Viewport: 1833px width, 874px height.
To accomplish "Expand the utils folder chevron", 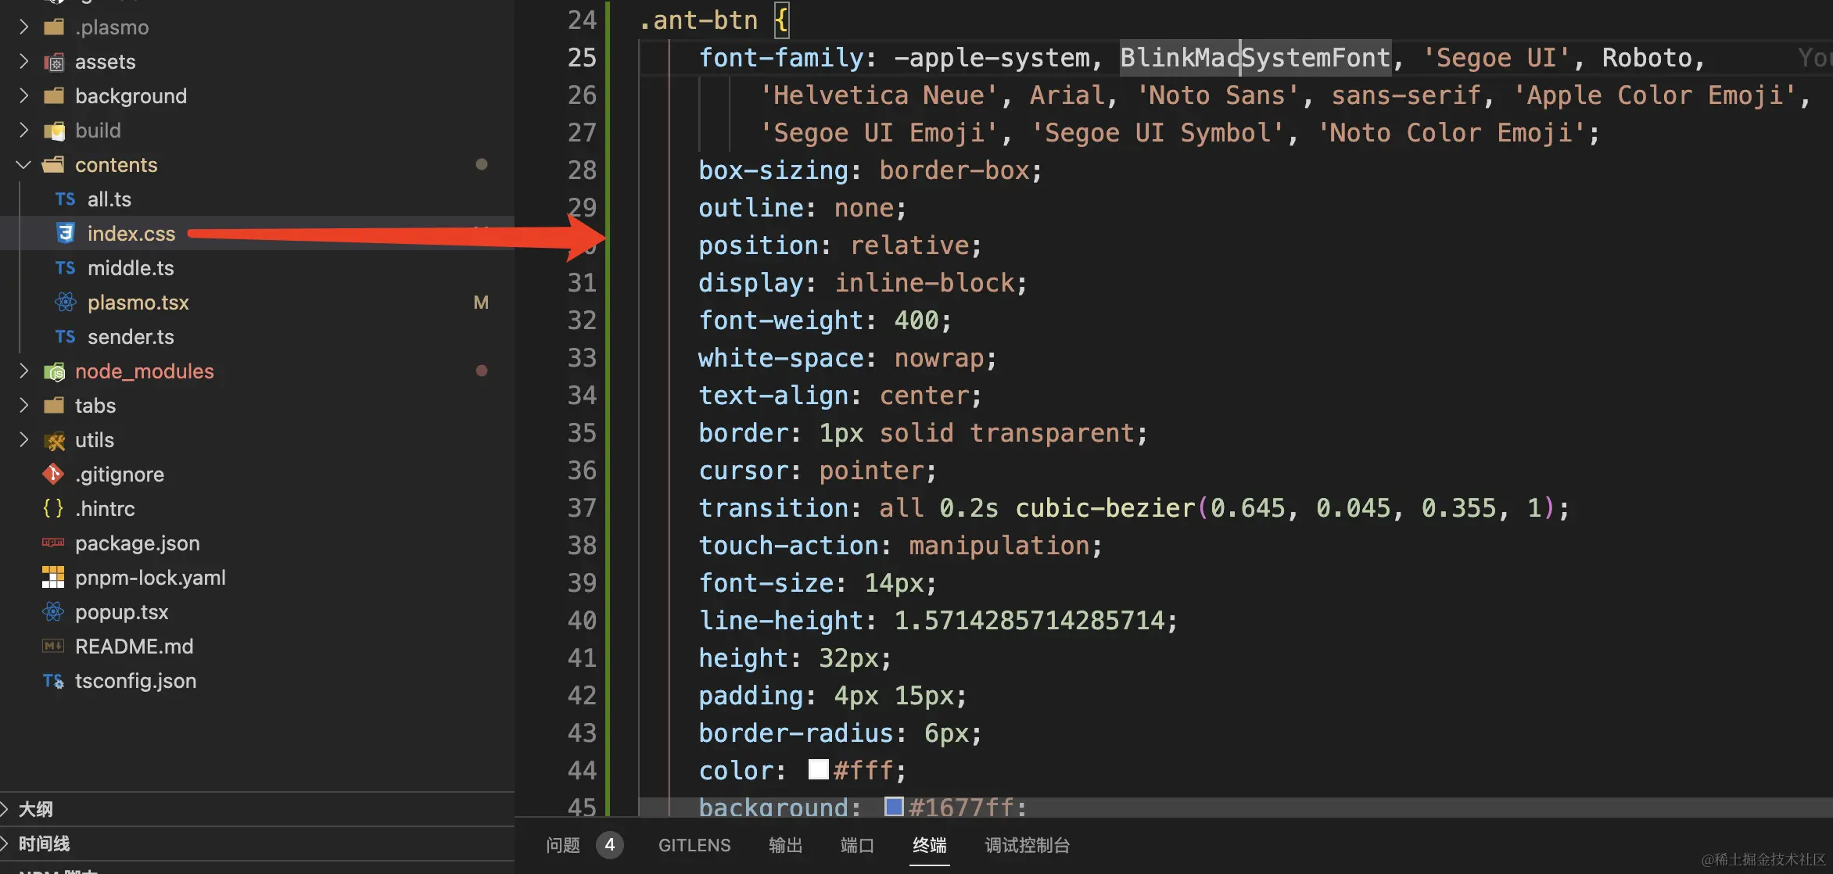I will [x=23, y=439].
